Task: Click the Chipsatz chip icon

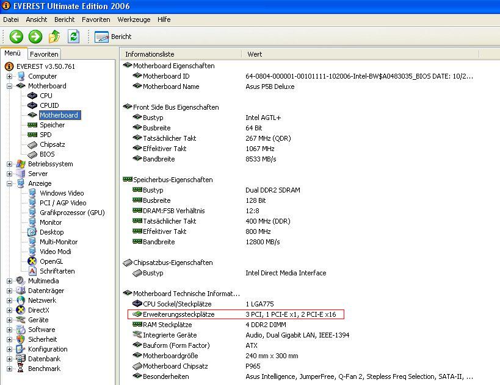Action: coord(32,145)
